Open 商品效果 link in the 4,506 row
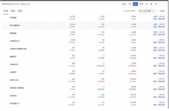 161,34
